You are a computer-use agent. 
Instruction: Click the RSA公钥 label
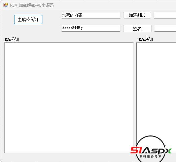pyautogui.click(x=12, y=39)
